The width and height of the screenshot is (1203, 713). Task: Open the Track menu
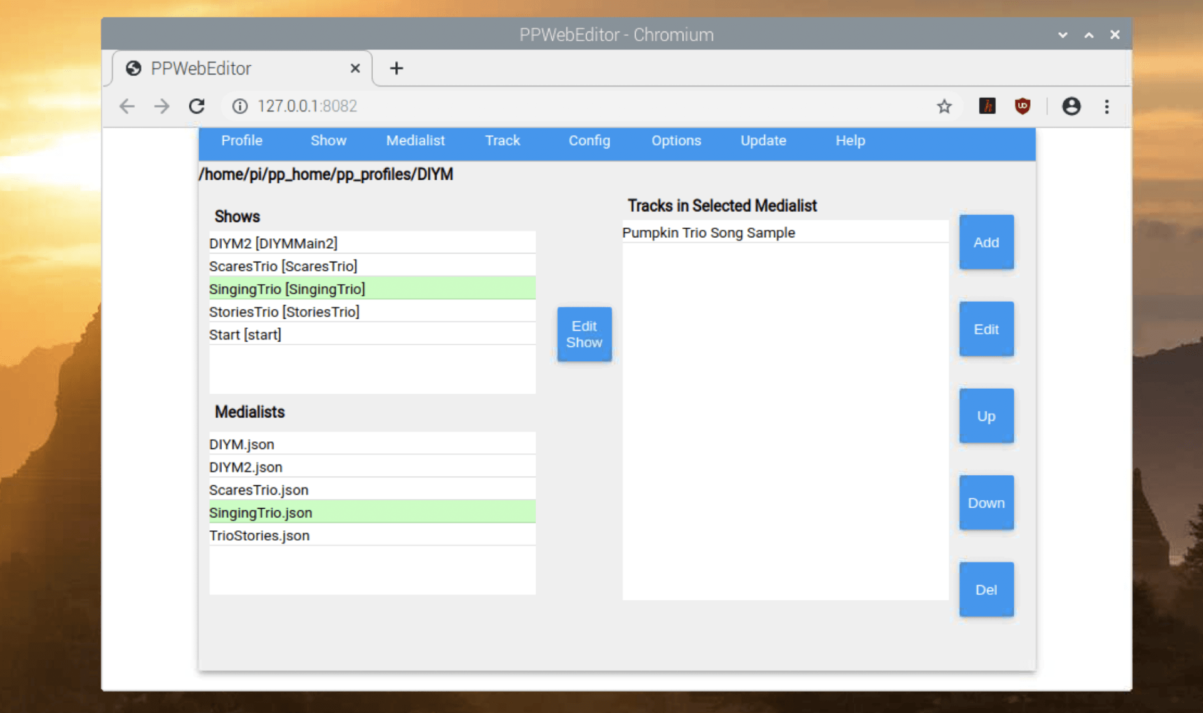pyautogui.click(x=503, y=141)
